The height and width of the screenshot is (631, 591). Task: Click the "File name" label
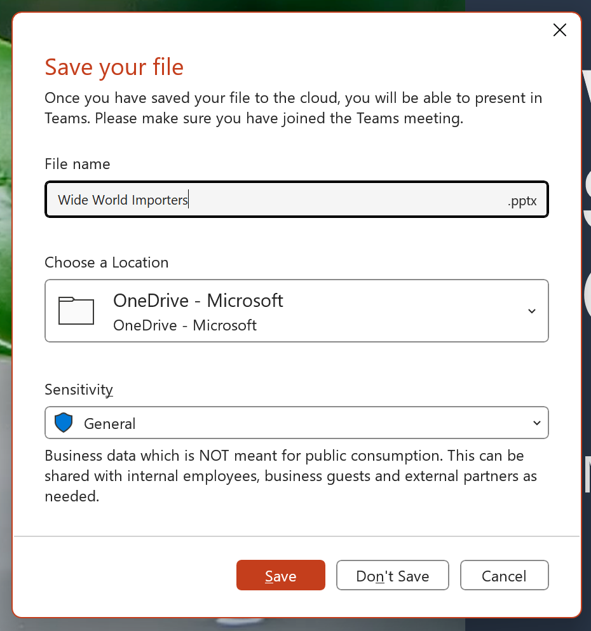(77, 164)
